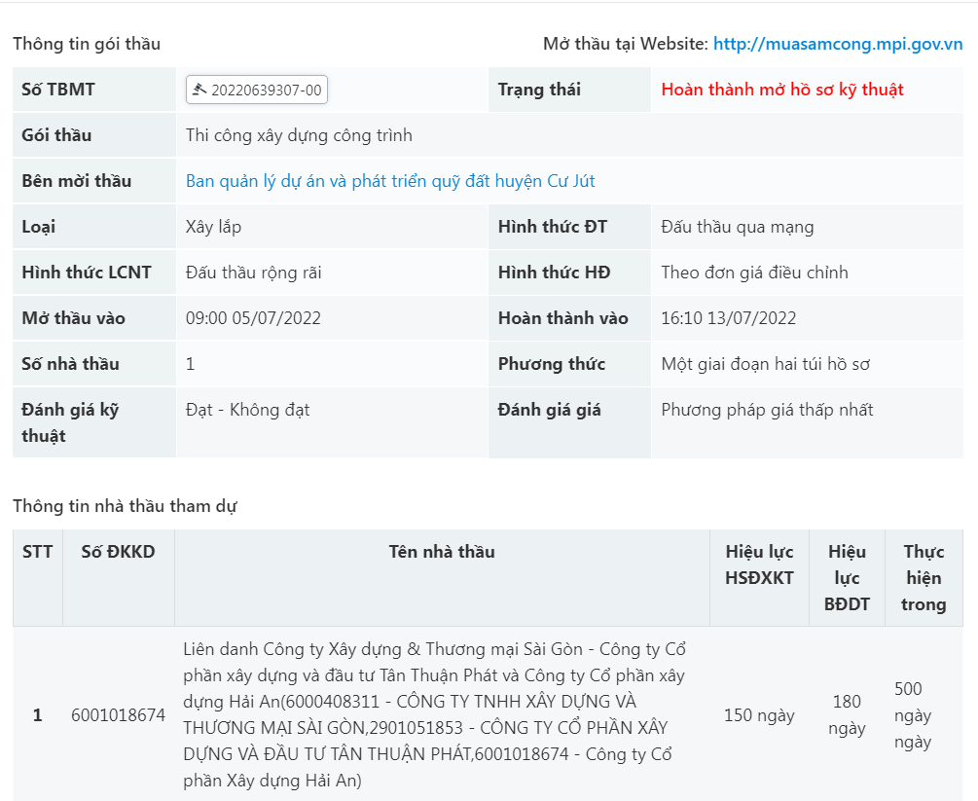This screenshot has height=801, width=978.
Task: Select the Gói thầu value Thi công xây dựng công trình
Action: point(302,134)
